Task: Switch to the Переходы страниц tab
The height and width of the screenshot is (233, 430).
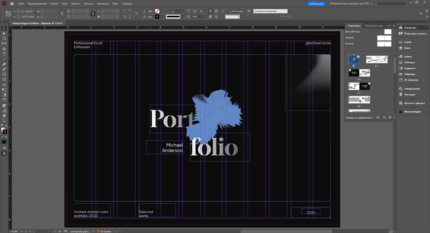Action: [373, 26]
